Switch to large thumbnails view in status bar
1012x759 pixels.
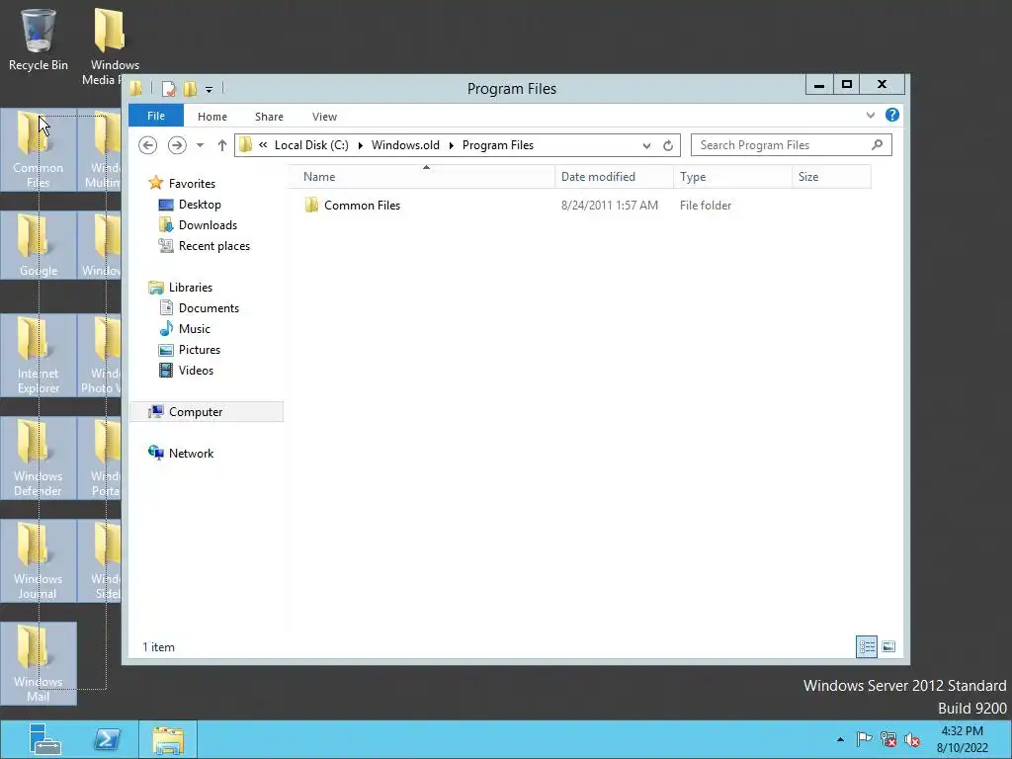tap(888, 646)
